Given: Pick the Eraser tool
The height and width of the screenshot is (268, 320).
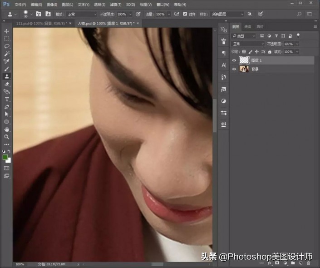Looking at the screenshot, I should click(x=7, y=84).
